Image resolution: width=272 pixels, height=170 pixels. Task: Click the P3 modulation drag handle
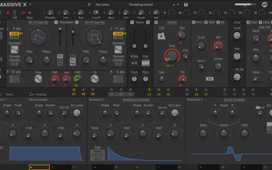(93, 90)
